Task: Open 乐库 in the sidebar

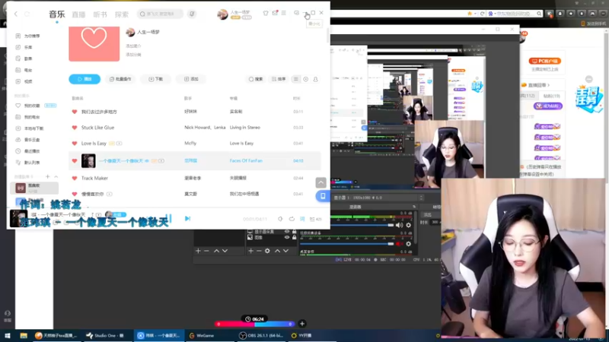Action: point(28,47)
